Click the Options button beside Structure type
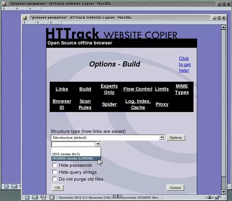Image resolution: width=232 pixels, height=201 pixels. [176, 138]
